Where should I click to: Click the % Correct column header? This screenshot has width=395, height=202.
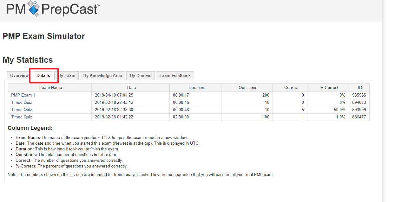(x=329, y=88)
